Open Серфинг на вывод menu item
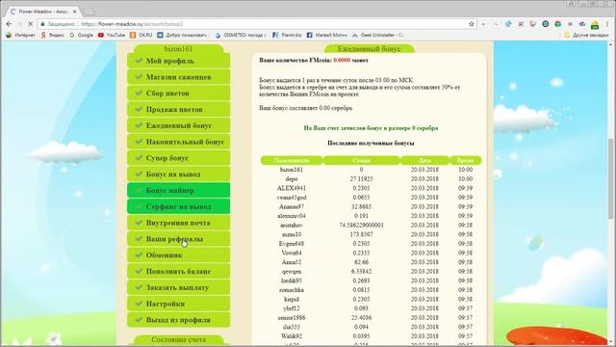616x347 pixels. 178,206
